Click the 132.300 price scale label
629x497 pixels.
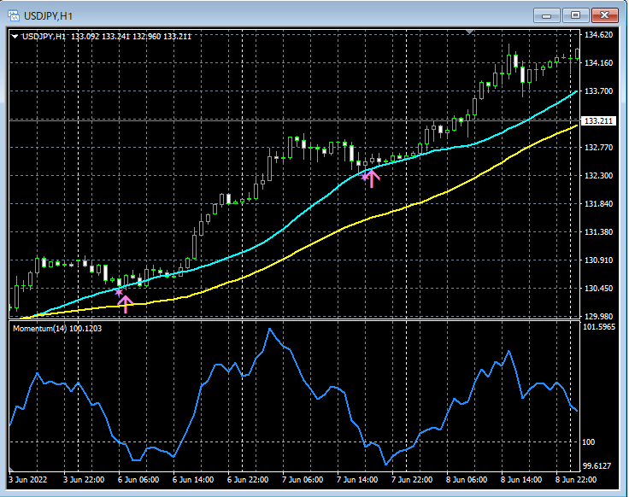598,176
